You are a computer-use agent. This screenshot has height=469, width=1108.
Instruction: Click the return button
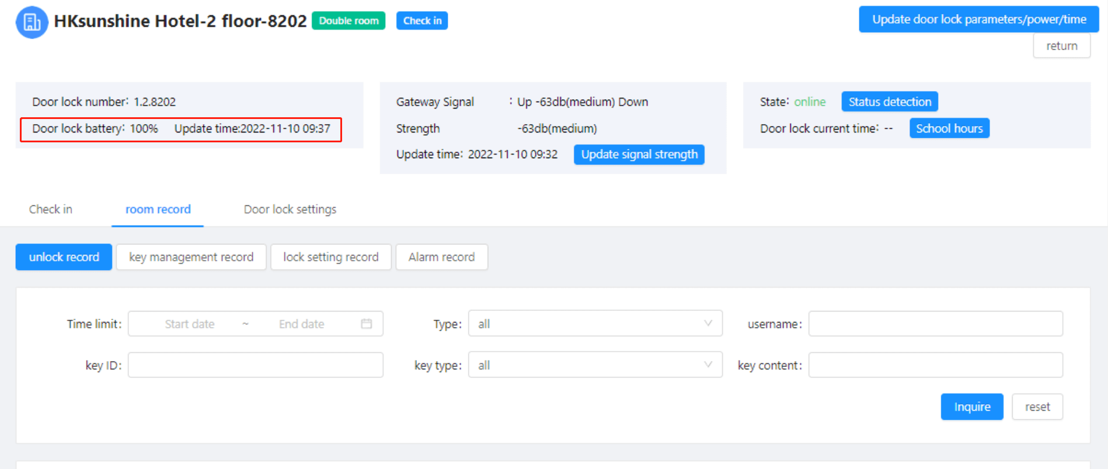click(x=1061, y=46)
